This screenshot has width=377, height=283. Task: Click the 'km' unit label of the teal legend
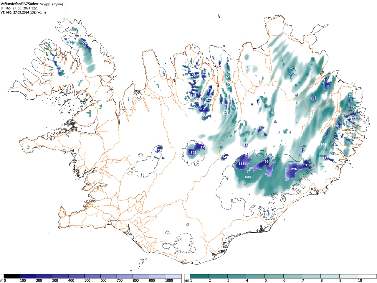186,281
